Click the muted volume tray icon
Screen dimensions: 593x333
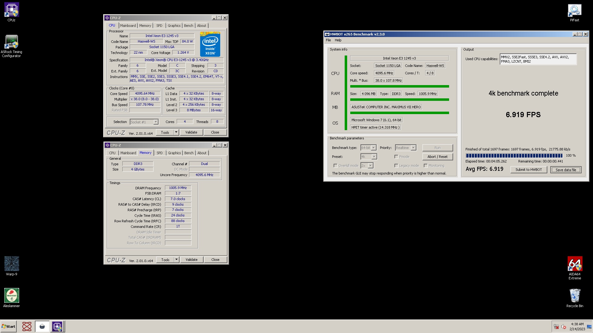(x=564, y=327)
